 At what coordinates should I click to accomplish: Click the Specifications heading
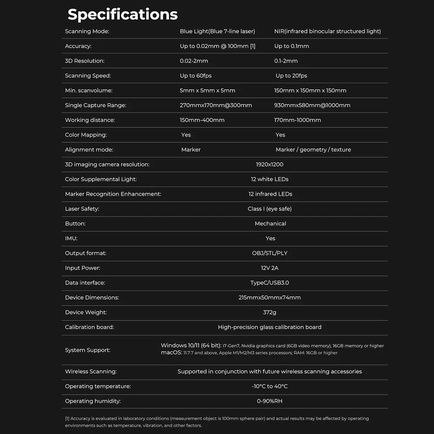pyautogui.click(x=122, y=14)
